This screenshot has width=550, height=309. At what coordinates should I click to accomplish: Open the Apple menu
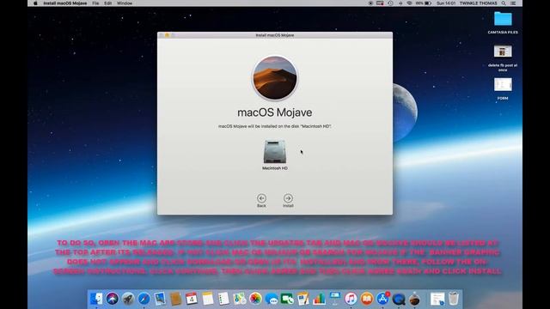pos(35,3)
